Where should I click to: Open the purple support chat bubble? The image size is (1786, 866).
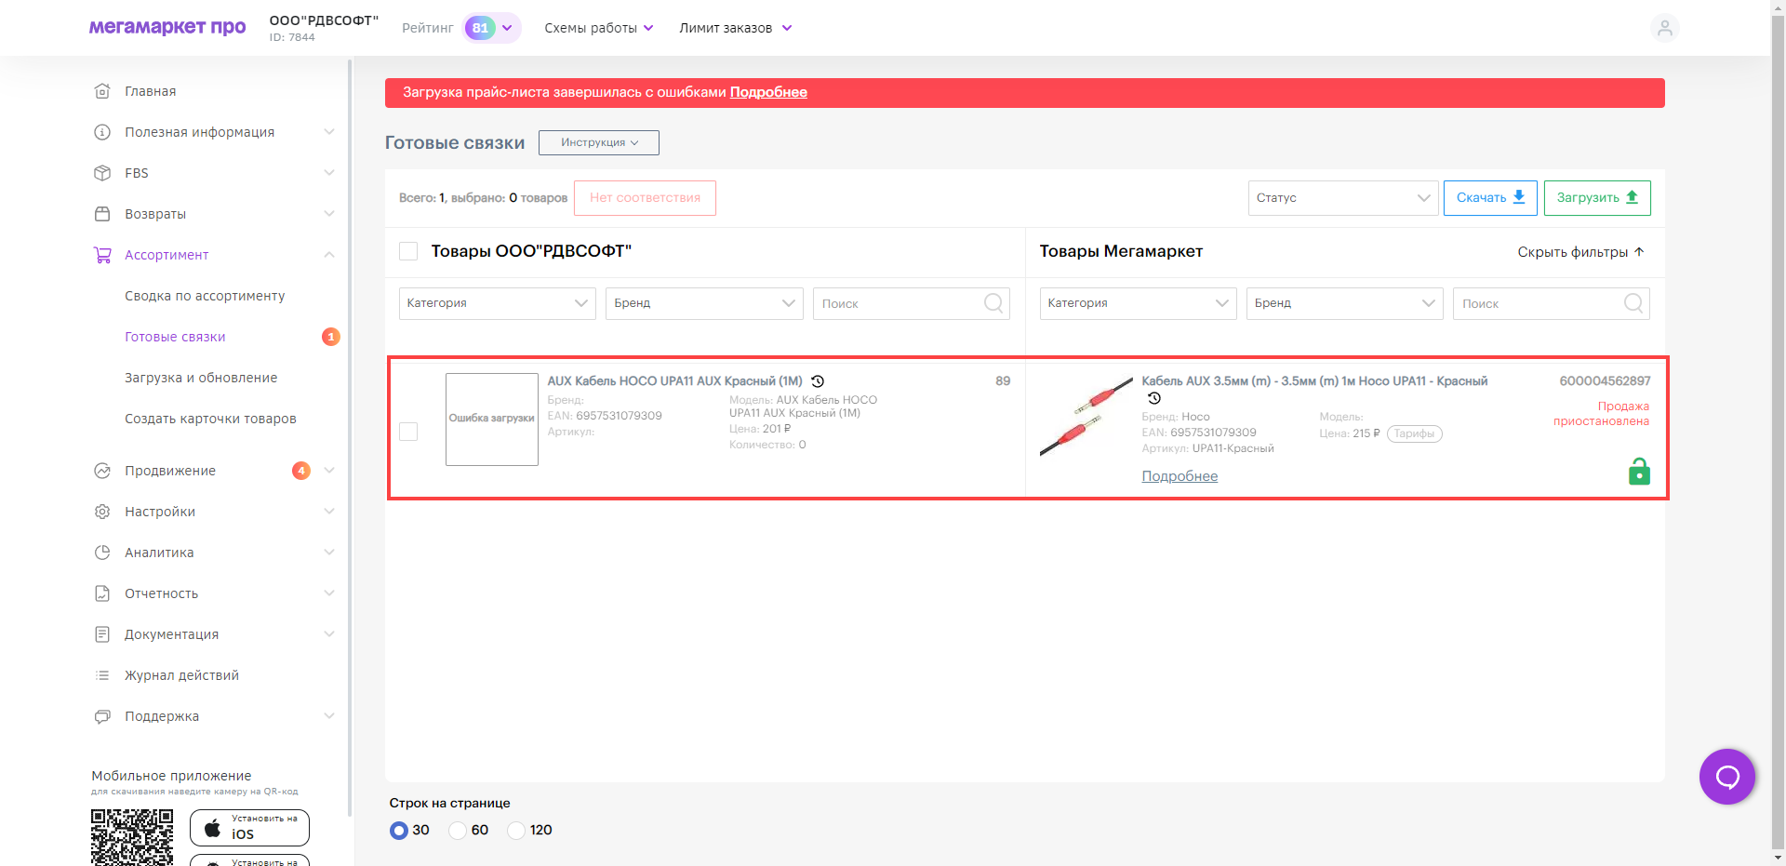click(x=1727, y=777)
